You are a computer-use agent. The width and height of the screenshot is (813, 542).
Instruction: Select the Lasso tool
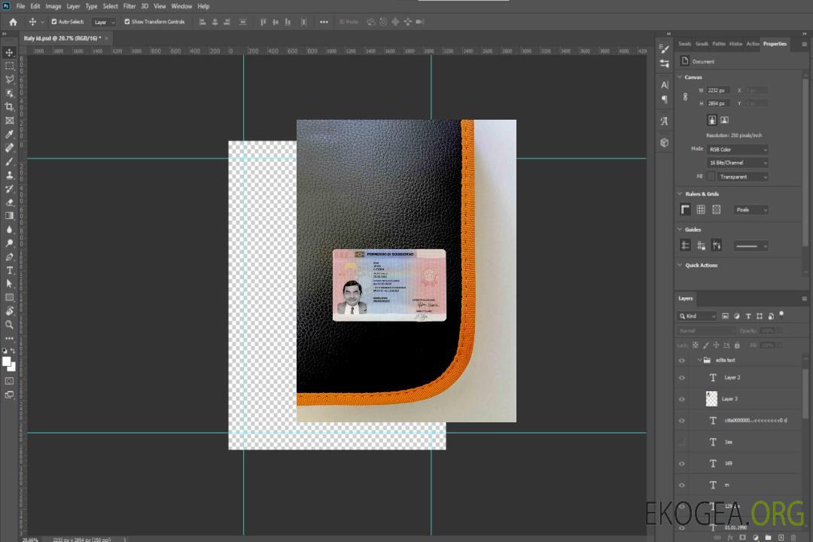(x=10, y=79)
